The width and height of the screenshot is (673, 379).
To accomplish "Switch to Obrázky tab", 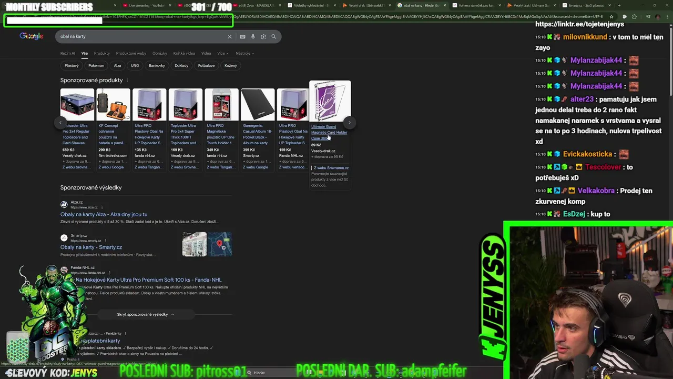I will click(x=160, y=53).
